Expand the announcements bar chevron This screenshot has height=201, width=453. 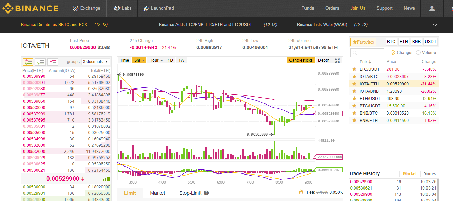click(435, 25)
